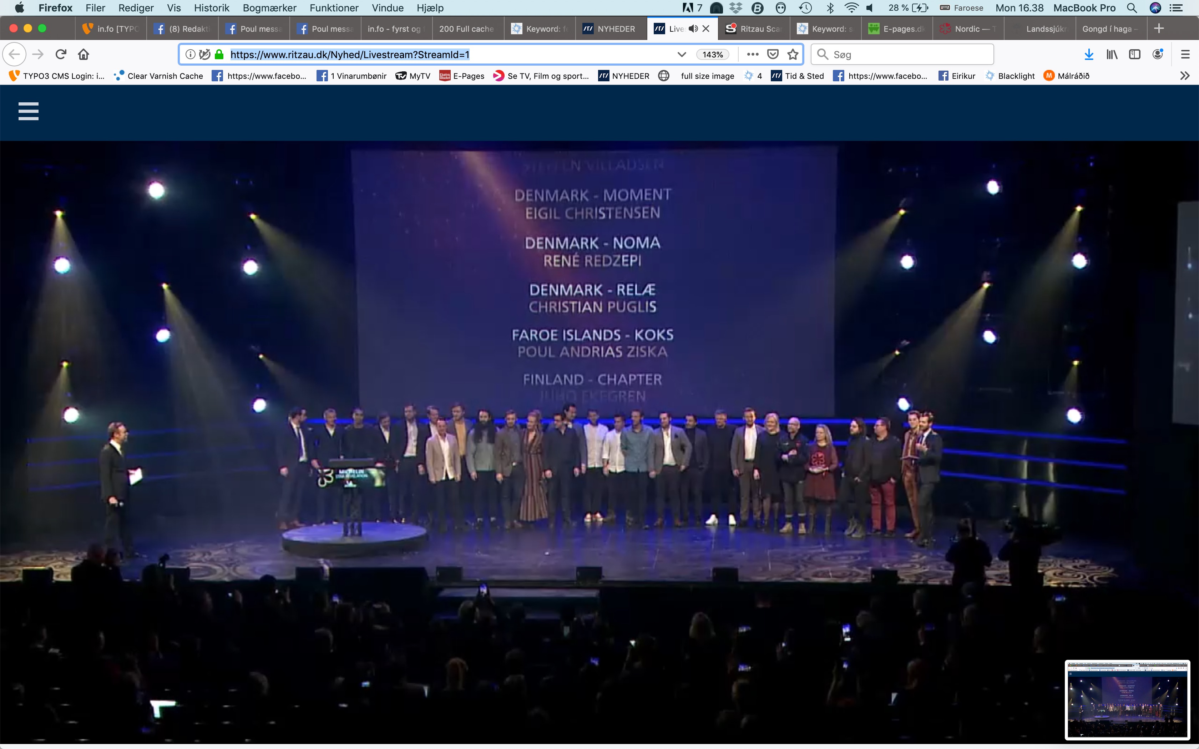Open the Bogmærker menu
The image size is (1199, 749).
click(269, 8)
